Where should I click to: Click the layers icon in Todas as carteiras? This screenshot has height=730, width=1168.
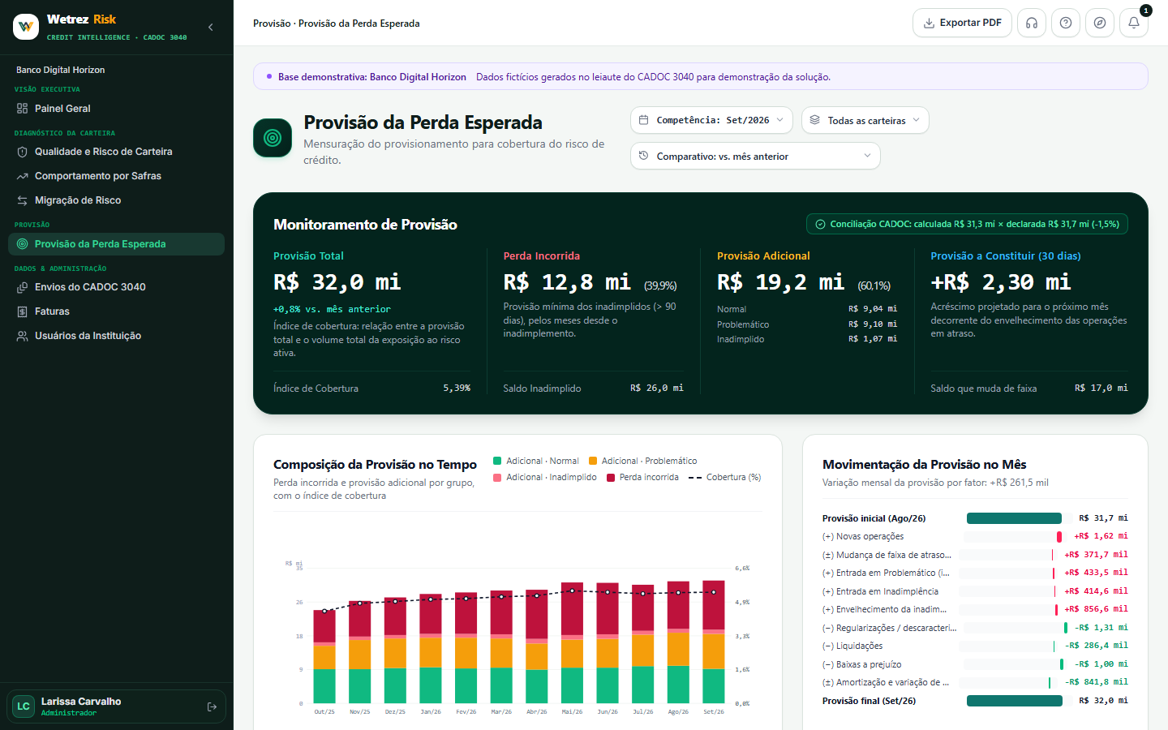pyautogui.click(x=814, y=120)
